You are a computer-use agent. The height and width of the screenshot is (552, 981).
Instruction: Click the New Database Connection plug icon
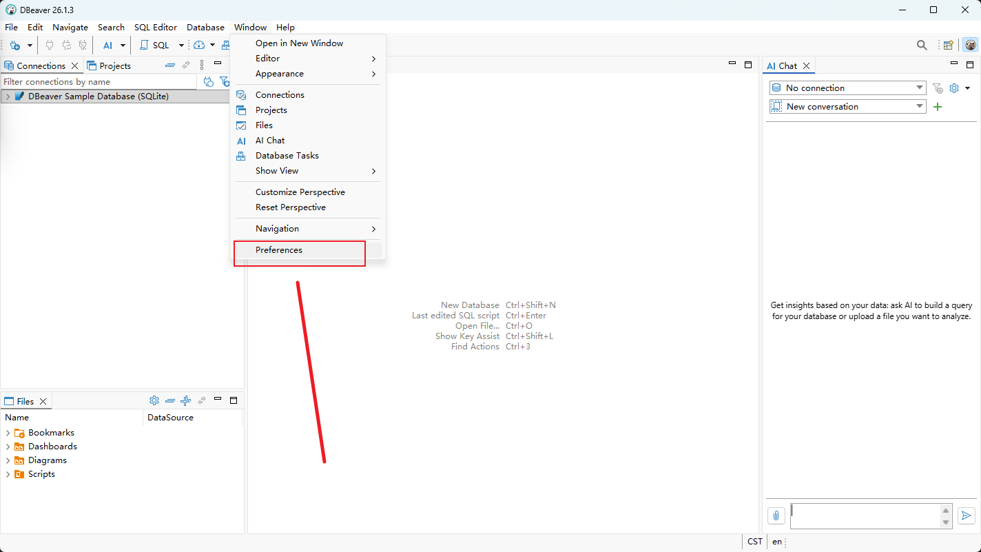pos(15,45)
